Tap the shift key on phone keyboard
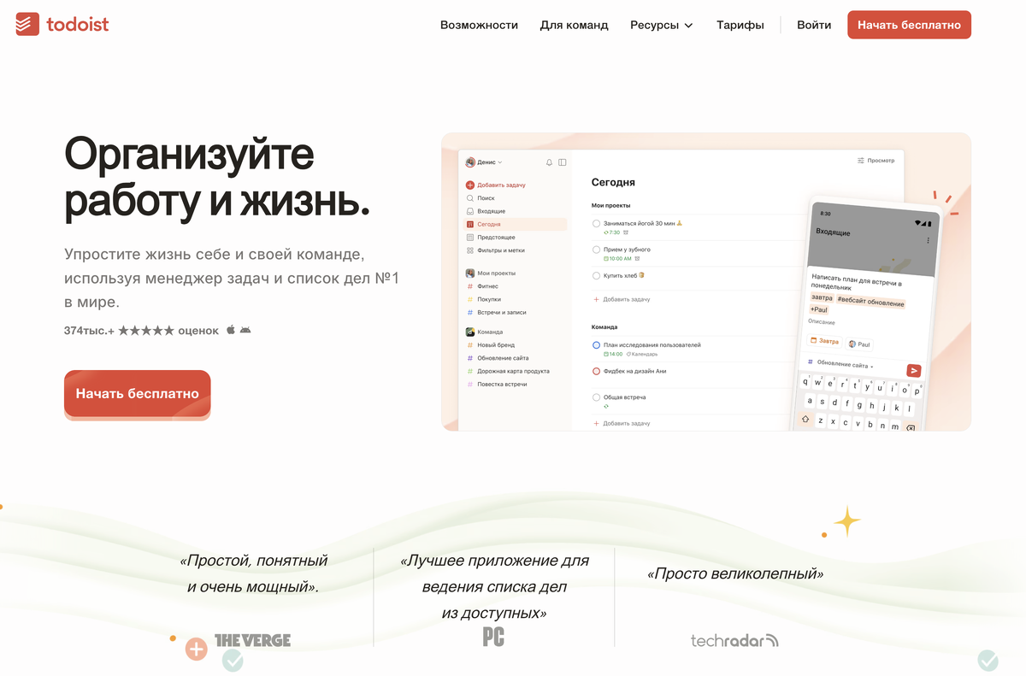This screenshot has width=1026, height=676. [805, 420]
